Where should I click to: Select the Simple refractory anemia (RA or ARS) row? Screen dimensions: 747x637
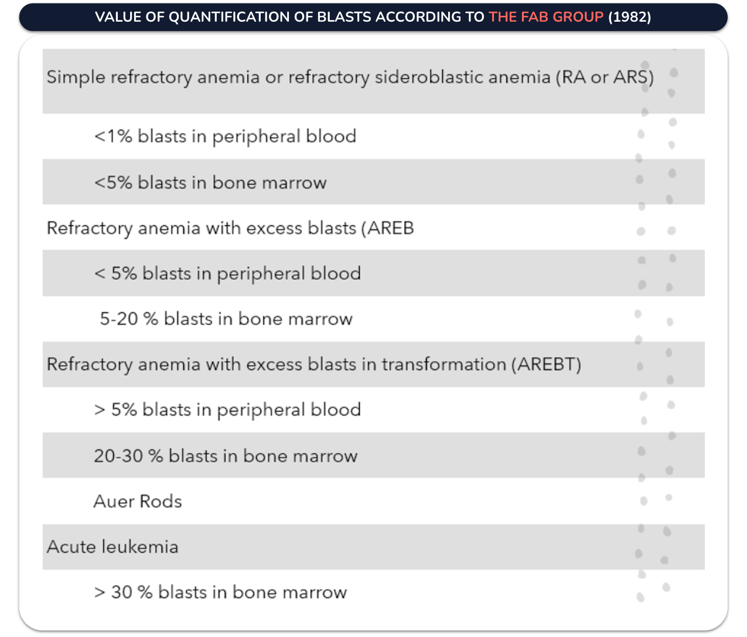pos(373,81)
